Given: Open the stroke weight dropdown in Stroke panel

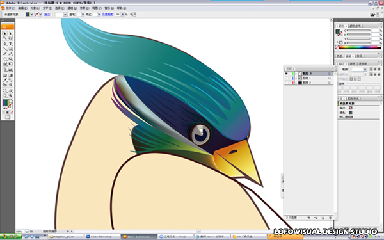Looking at the screenshot, I should pyautogui.click(x=365, y=70).
